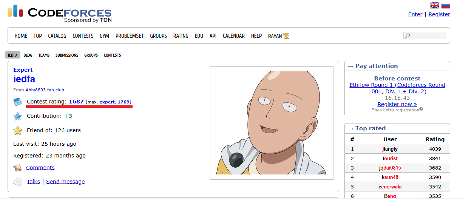Click the Rating column header

tap(435, 139)
